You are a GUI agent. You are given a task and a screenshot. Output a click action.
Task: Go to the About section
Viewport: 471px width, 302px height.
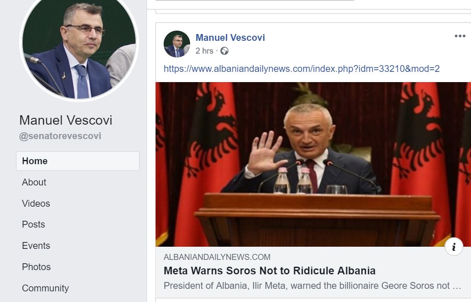pyautogui.click(x=34, y=182)
